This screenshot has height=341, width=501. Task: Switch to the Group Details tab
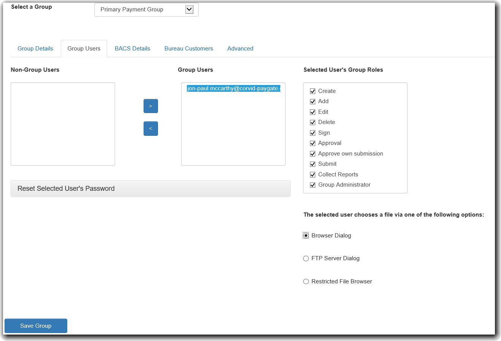(x=35, y=49)
